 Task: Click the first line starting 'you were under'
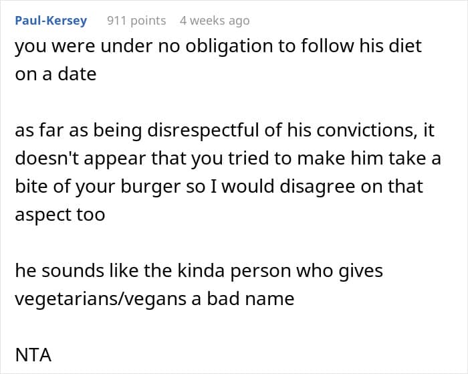click(218, 46)
